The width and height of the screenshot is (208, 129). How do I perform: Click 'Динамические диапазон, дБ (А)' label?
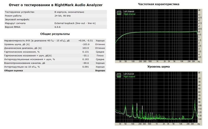coord(23,48)
